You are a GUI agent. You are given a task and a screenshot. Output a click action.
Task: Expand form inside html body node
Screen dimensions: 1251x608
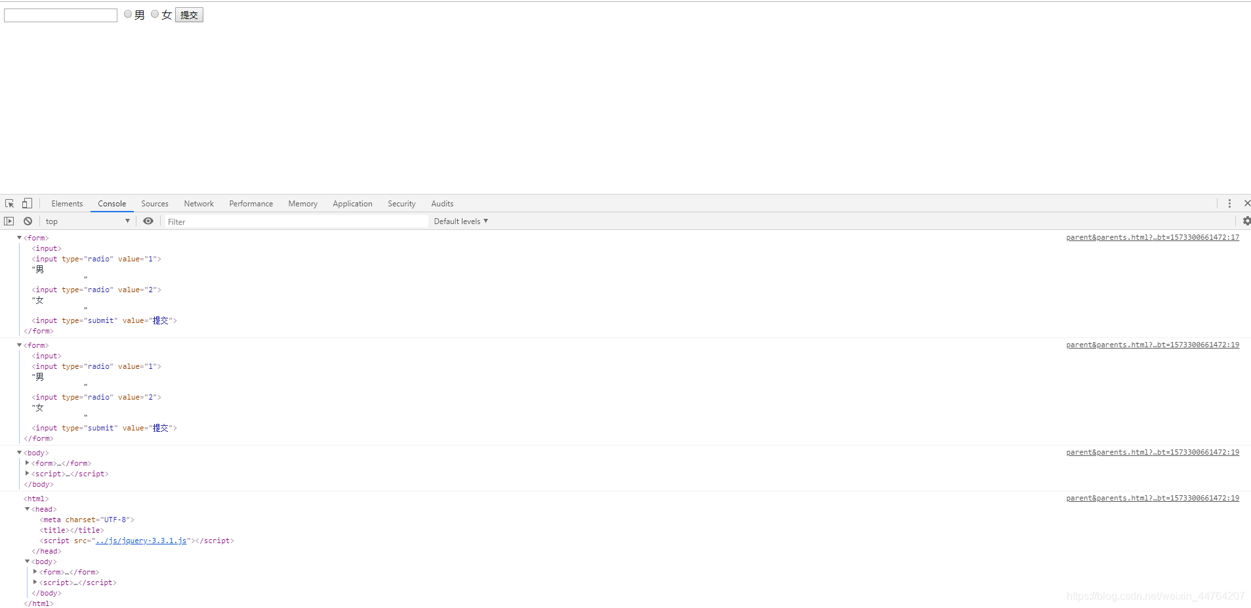point(35,572)
